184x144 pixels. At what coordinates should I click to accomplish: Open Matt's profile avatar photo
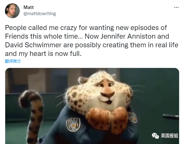coord(12,11)
